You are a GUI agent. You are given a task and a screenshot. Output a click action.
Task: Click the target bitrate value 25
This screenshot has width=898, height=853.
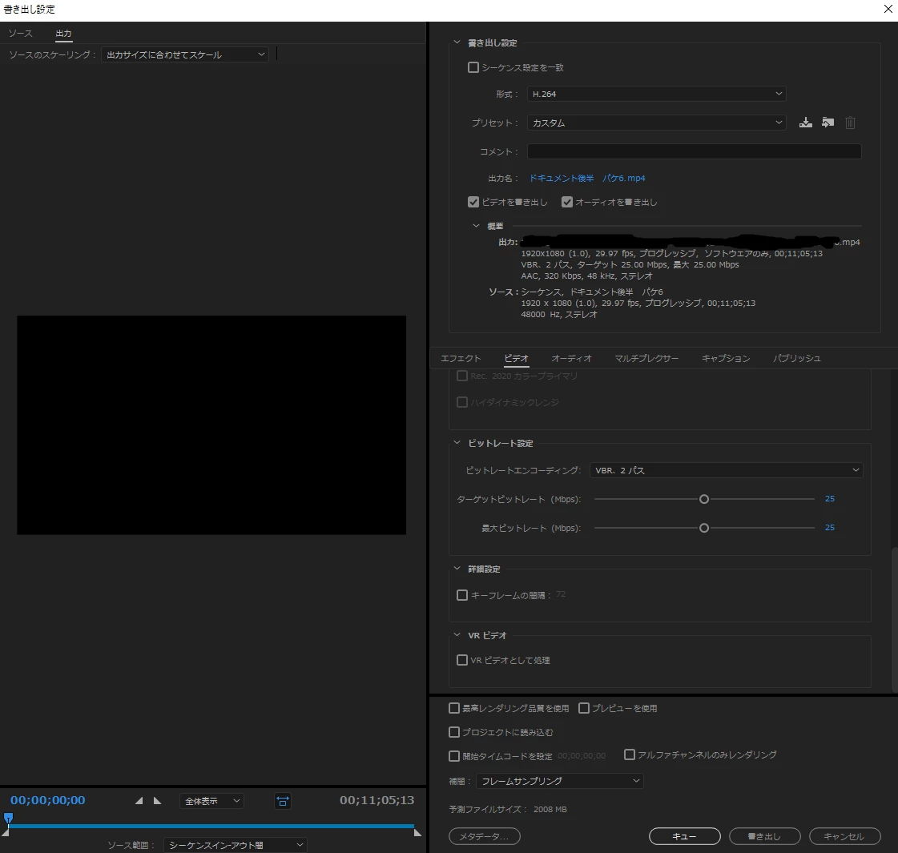(x=830, y=499)
